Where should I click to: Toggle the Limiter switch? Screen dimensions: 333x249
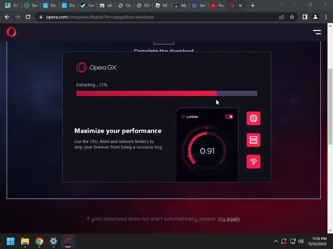[229, 117]
